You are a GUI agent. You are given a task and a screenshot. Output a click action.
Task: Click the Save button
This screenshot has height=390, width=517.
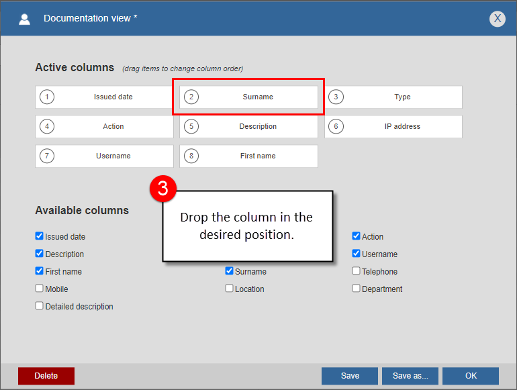coord(350,376)
